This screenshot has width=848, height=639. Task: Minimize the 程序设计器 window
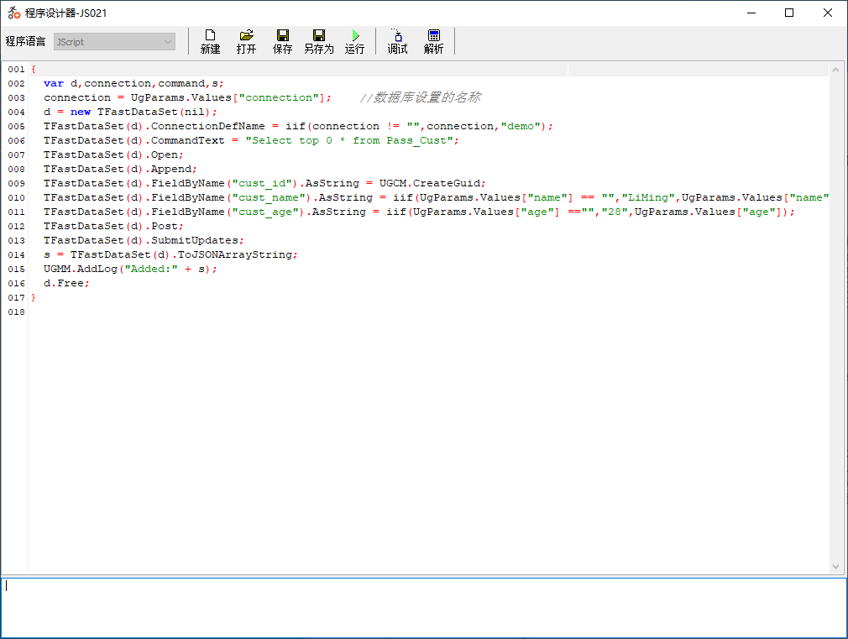751,13
